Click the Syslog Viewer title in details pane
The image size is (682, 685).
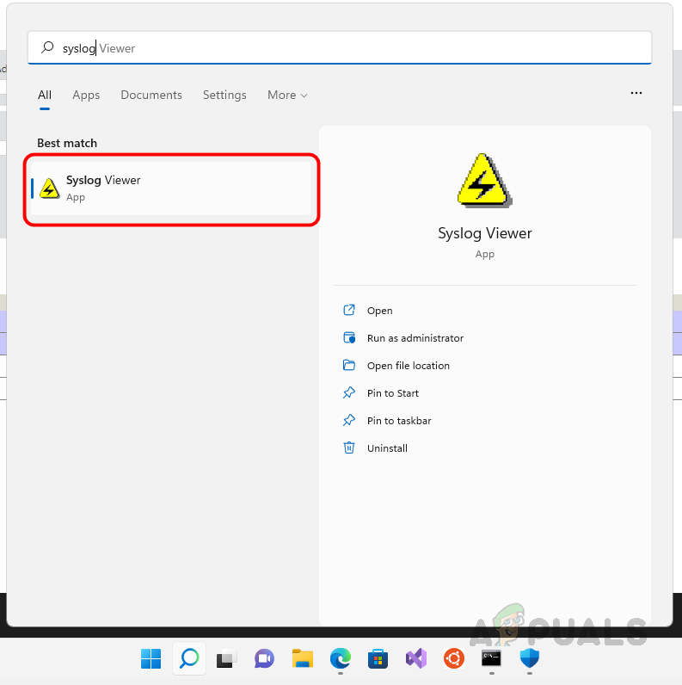coord(485,233)
